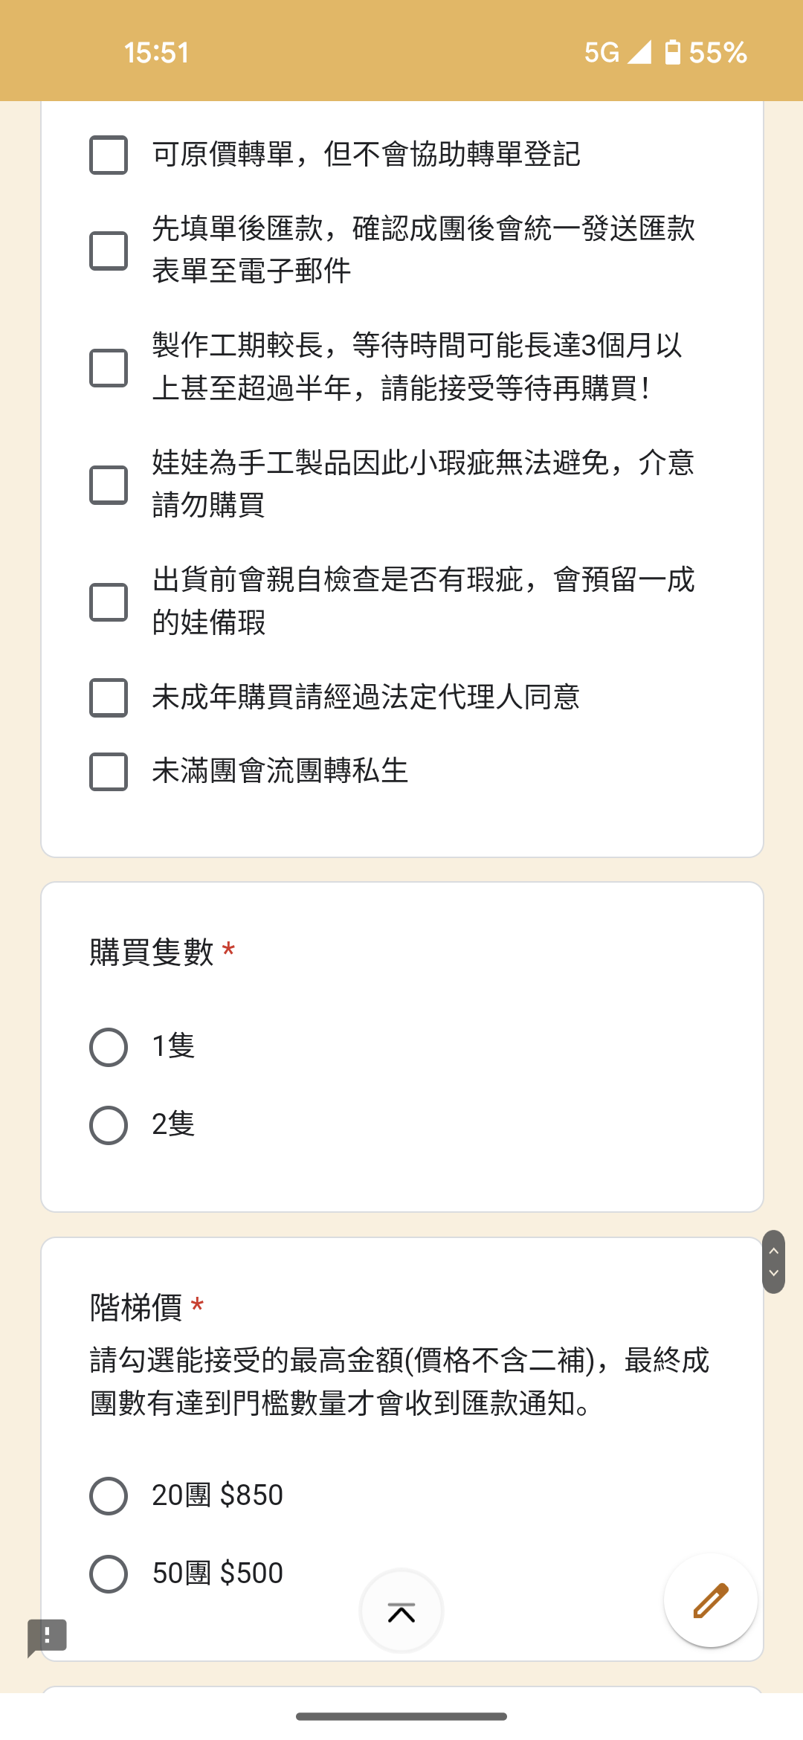
Task: Check the 出貨前會親自檢查 checkbox
Action: [x=109, y=602]
